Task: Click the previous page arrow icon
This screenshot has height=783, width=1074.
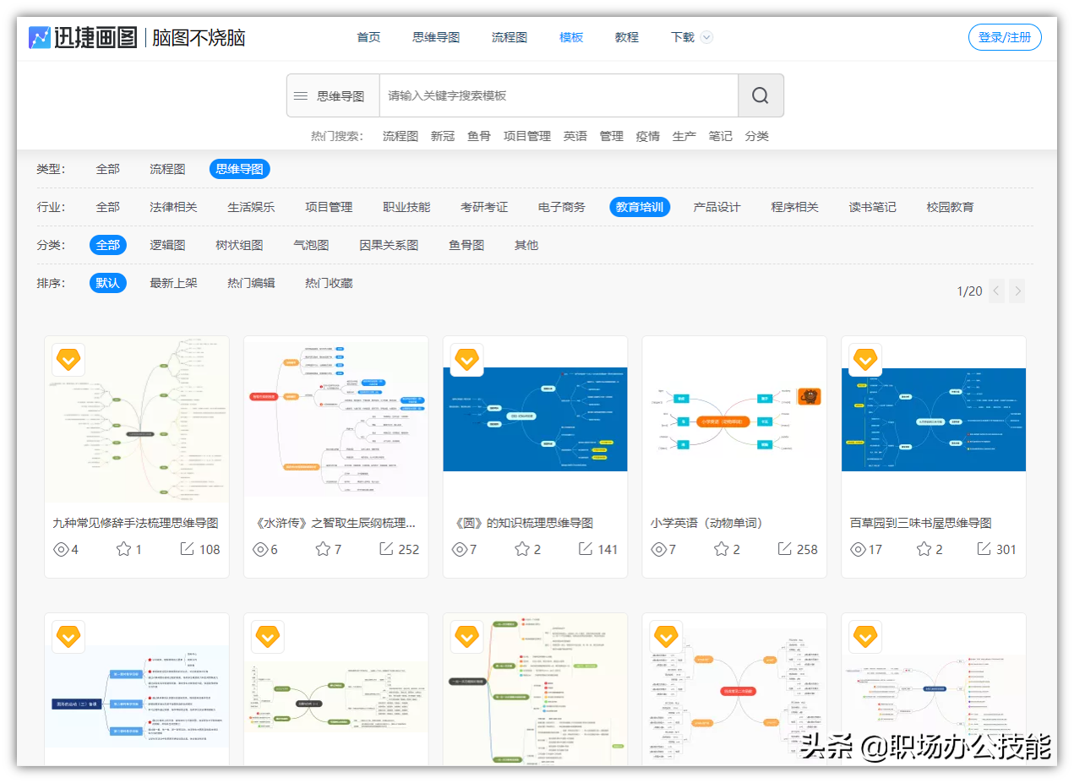Action: 996,291
